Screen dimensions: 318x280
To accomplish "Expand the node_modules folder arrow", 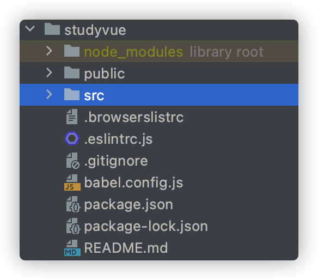I will coord(50,51).
